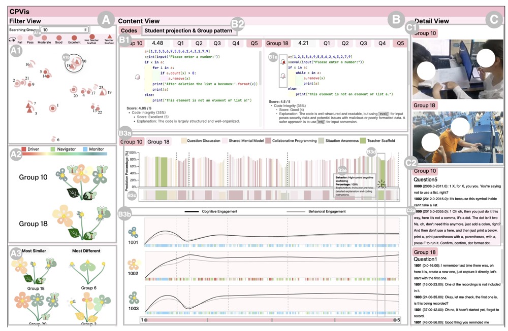
Task: Click the Monitor role color swatch
Action: click(85, 149)
